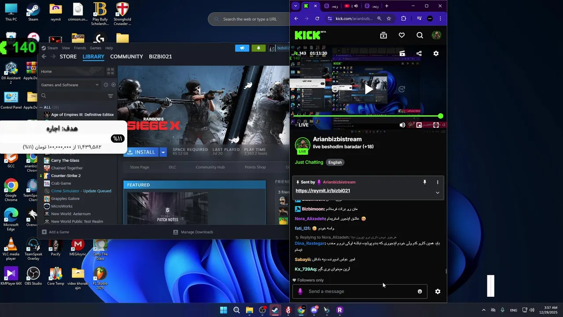Open the dropdown arrow beside INSTALL

tap(163, 152)
